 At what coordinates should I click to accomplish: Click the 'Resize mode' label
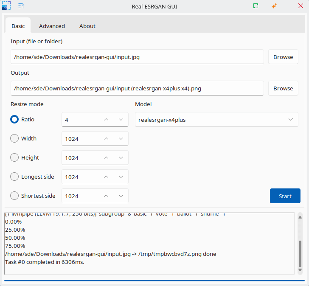27,104
